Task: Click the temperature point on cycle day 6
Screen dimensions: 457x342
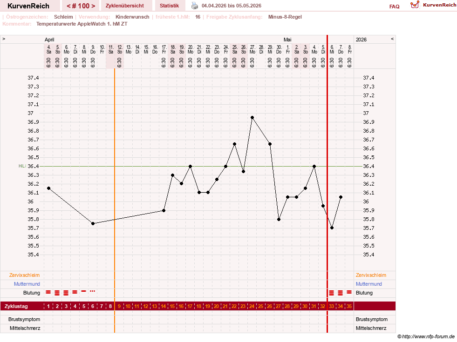Action: click(x=93, y=223)
